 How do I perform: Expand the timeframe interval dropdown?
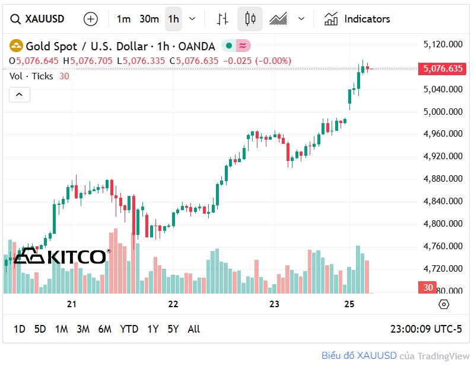click(x=192, y=19)
